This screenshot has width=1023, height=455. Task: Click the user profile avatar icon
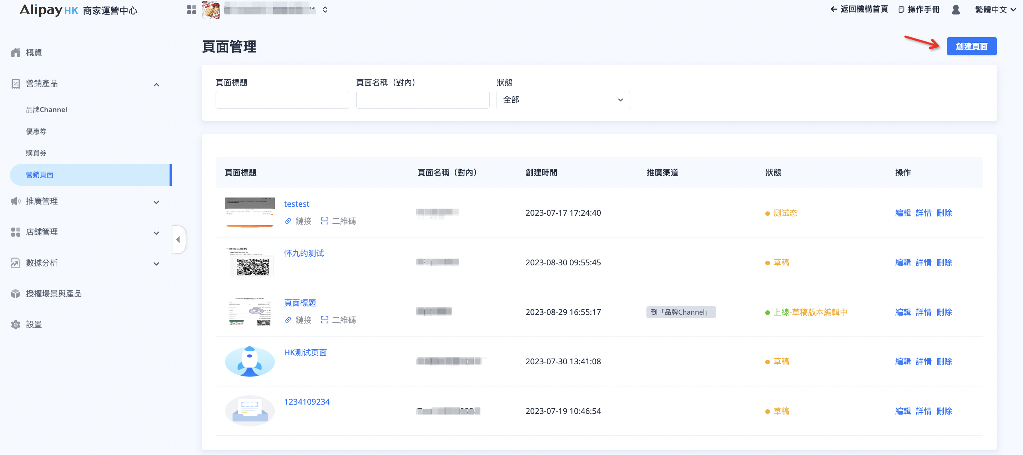click(956, 10)
